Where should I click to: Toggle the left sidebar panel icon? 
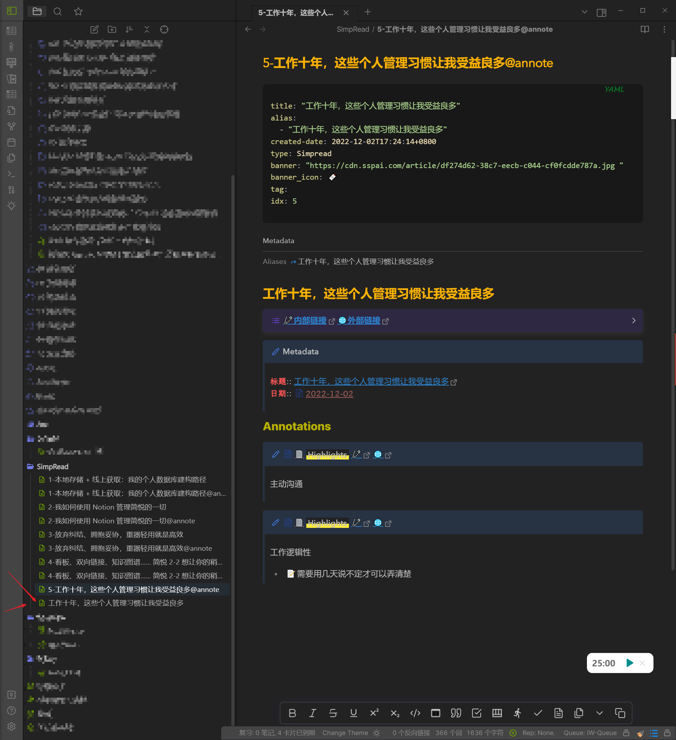click(x=12, y=11)
